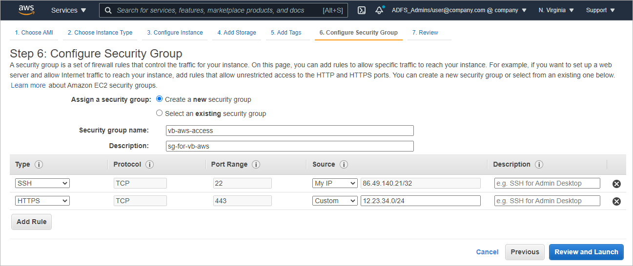Screen dimensions: 633x266
Task: Open the notifications bell icon
Action: pos(379,10)
